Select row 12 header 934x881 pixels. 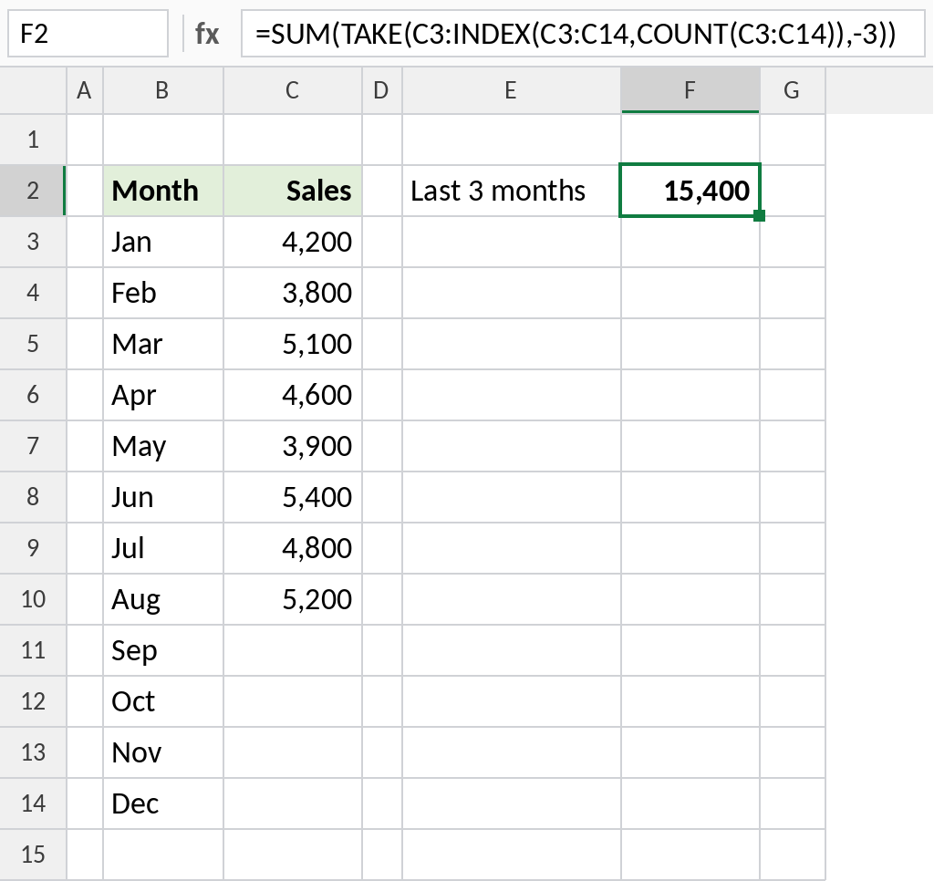(x=34, y=701)
